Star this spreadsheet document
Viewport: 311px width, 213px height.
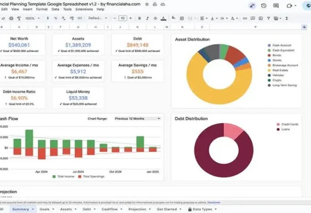pyautogui.click(x=147, y=4)
